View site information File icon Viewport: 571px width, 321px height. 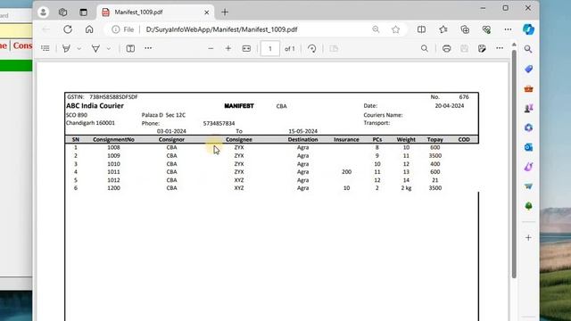pos(123,29)
